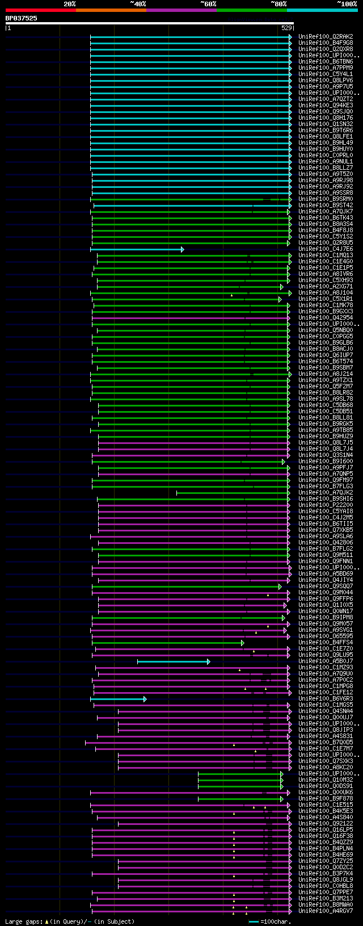Select the UniRef100_Q8H176 label

coord(326,118)
